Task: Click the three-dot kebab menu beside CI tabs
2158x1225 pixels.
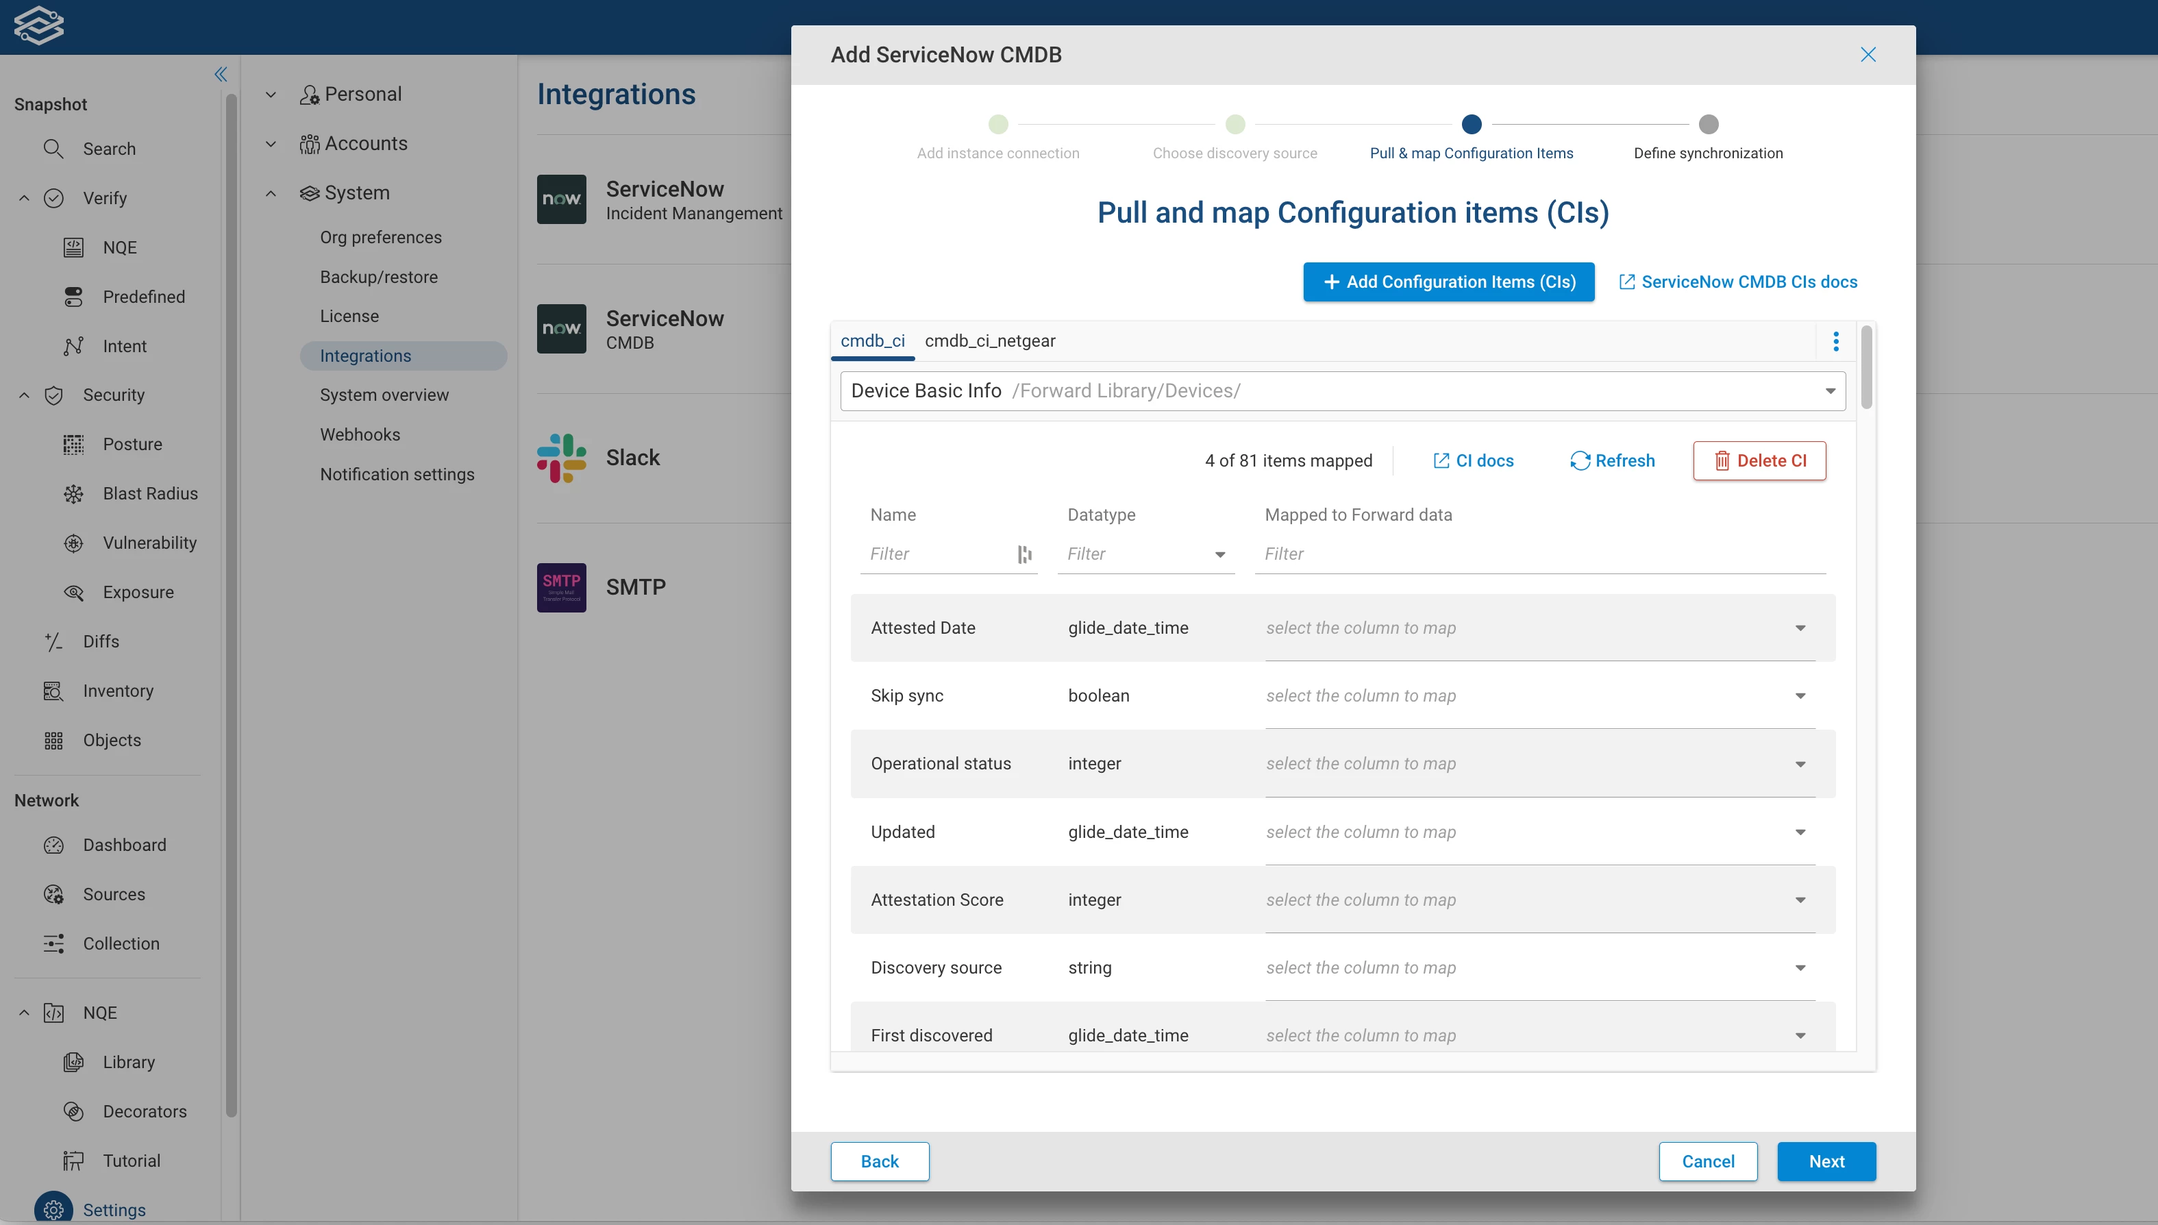Action: coord(1836,341)
